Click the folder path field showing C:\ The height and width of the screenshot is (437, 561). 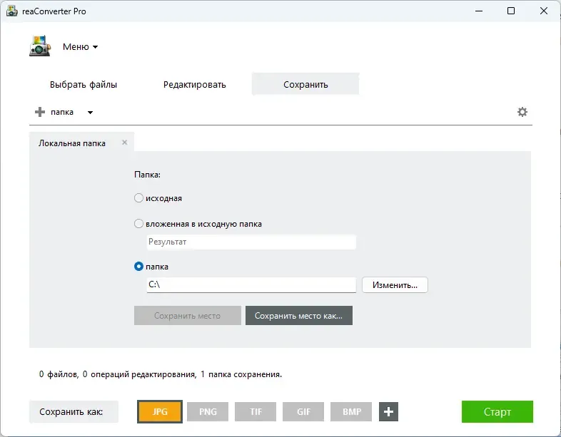(x=251, y=284)
